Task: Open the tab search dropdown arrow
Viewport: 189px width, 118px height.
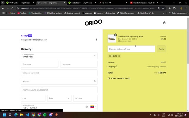Action: pos(3,3)
